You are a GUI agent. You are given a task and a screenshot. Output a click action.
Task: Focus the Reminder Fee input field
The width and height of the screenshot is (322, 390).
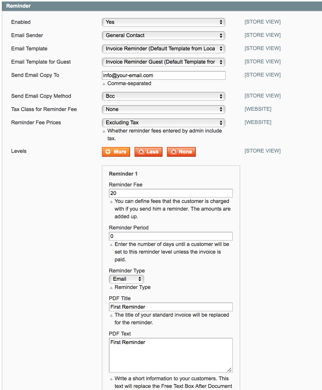[x=171, y=193]
